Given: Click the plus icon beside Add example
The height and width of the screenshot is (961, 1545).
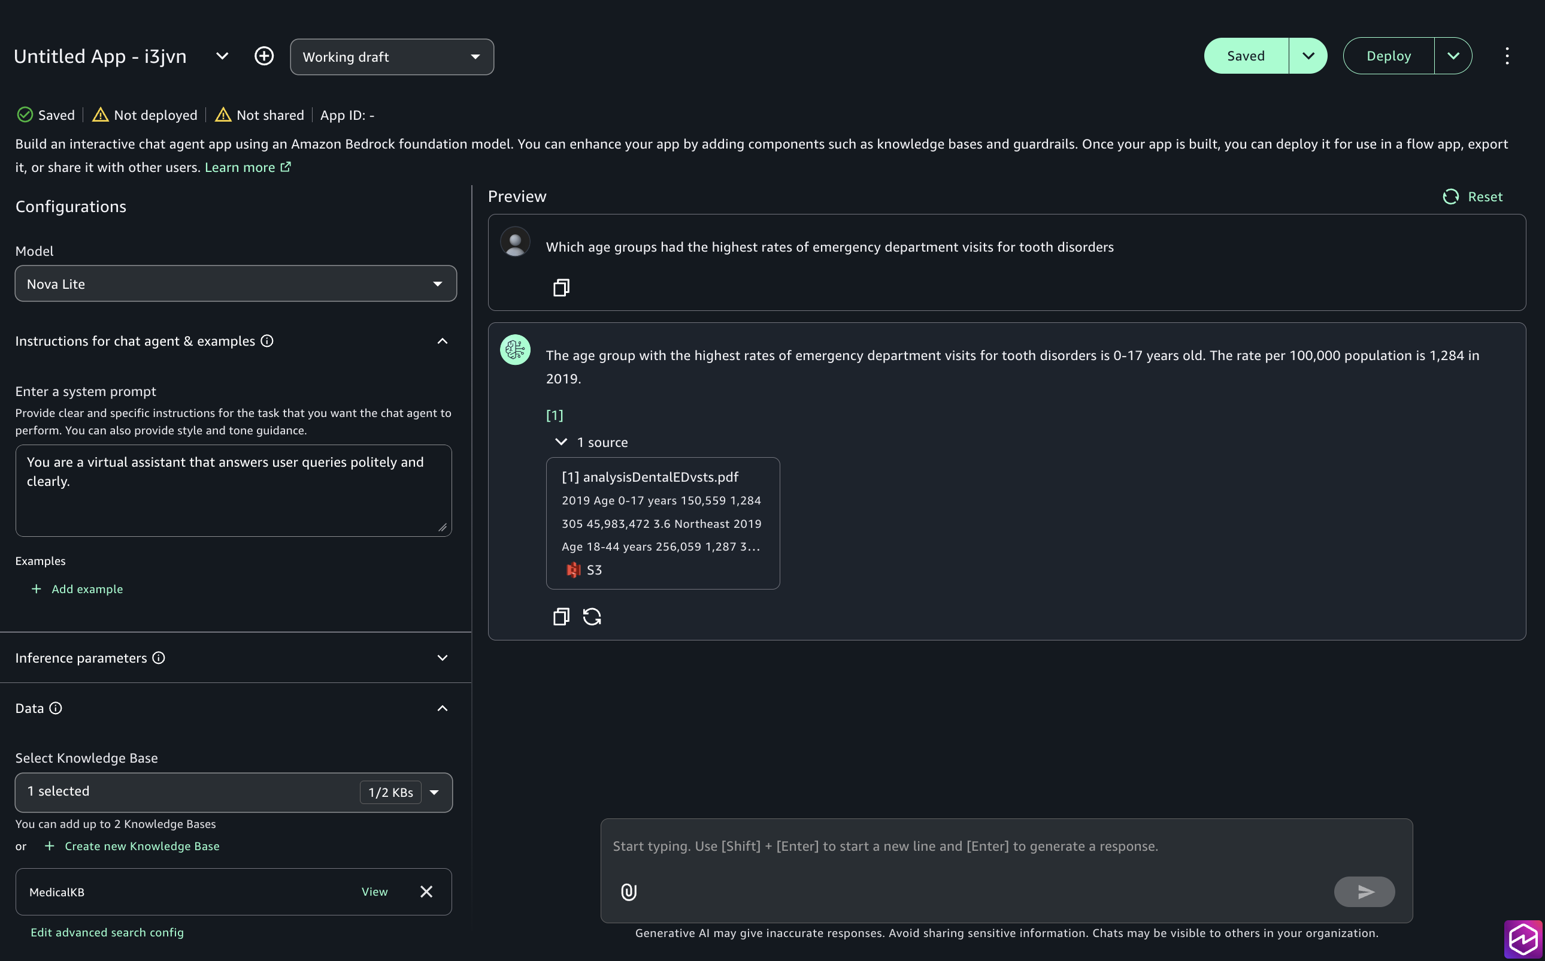Looking at the screenshot, I should [x=36, y=589].
